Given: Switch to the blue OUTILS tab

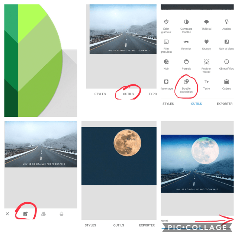Looking at the screenshot, I should [196, 104].
